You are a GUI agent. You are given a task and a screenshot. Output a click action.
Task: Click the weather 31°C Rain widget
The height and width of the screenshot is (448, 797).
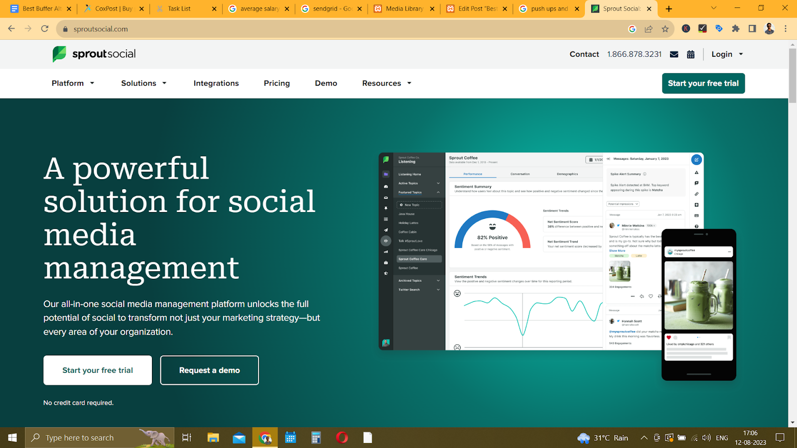603,438
